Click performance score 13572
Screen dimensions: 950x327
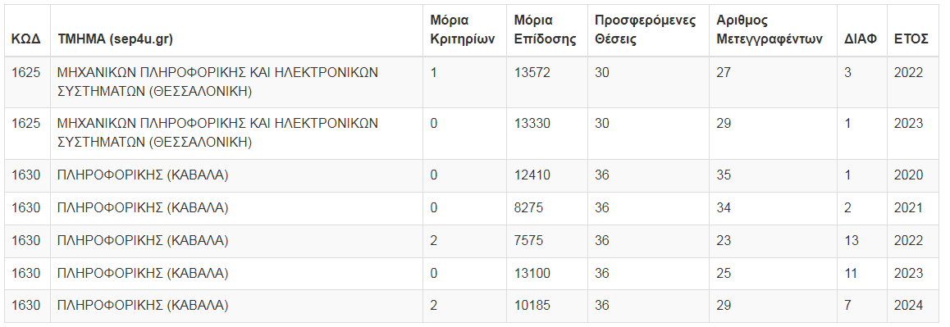point(532,73)
